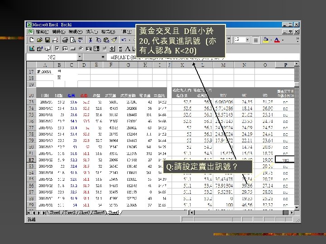
Task: Toggle Design Mode on the control toolbar
Action: 32,49
